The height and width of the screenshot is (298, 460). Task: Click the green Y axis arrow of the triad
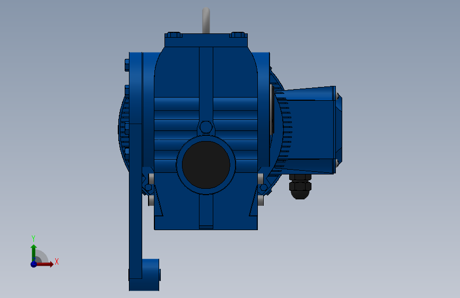34,252
